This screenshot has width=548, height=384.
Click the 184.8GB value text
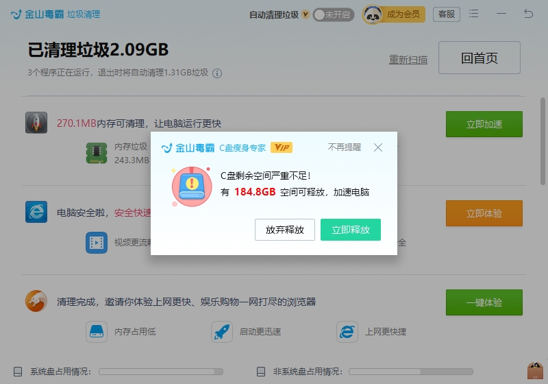(x=255, y=192)
